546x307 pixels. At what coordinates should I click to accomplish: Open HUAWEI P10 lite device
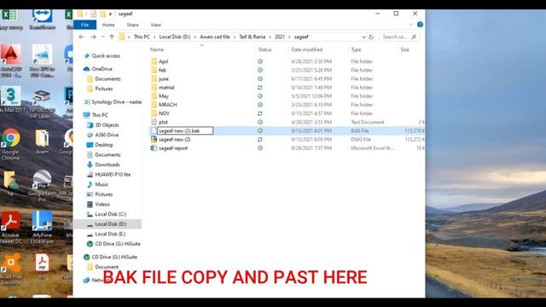click(113, 174)
